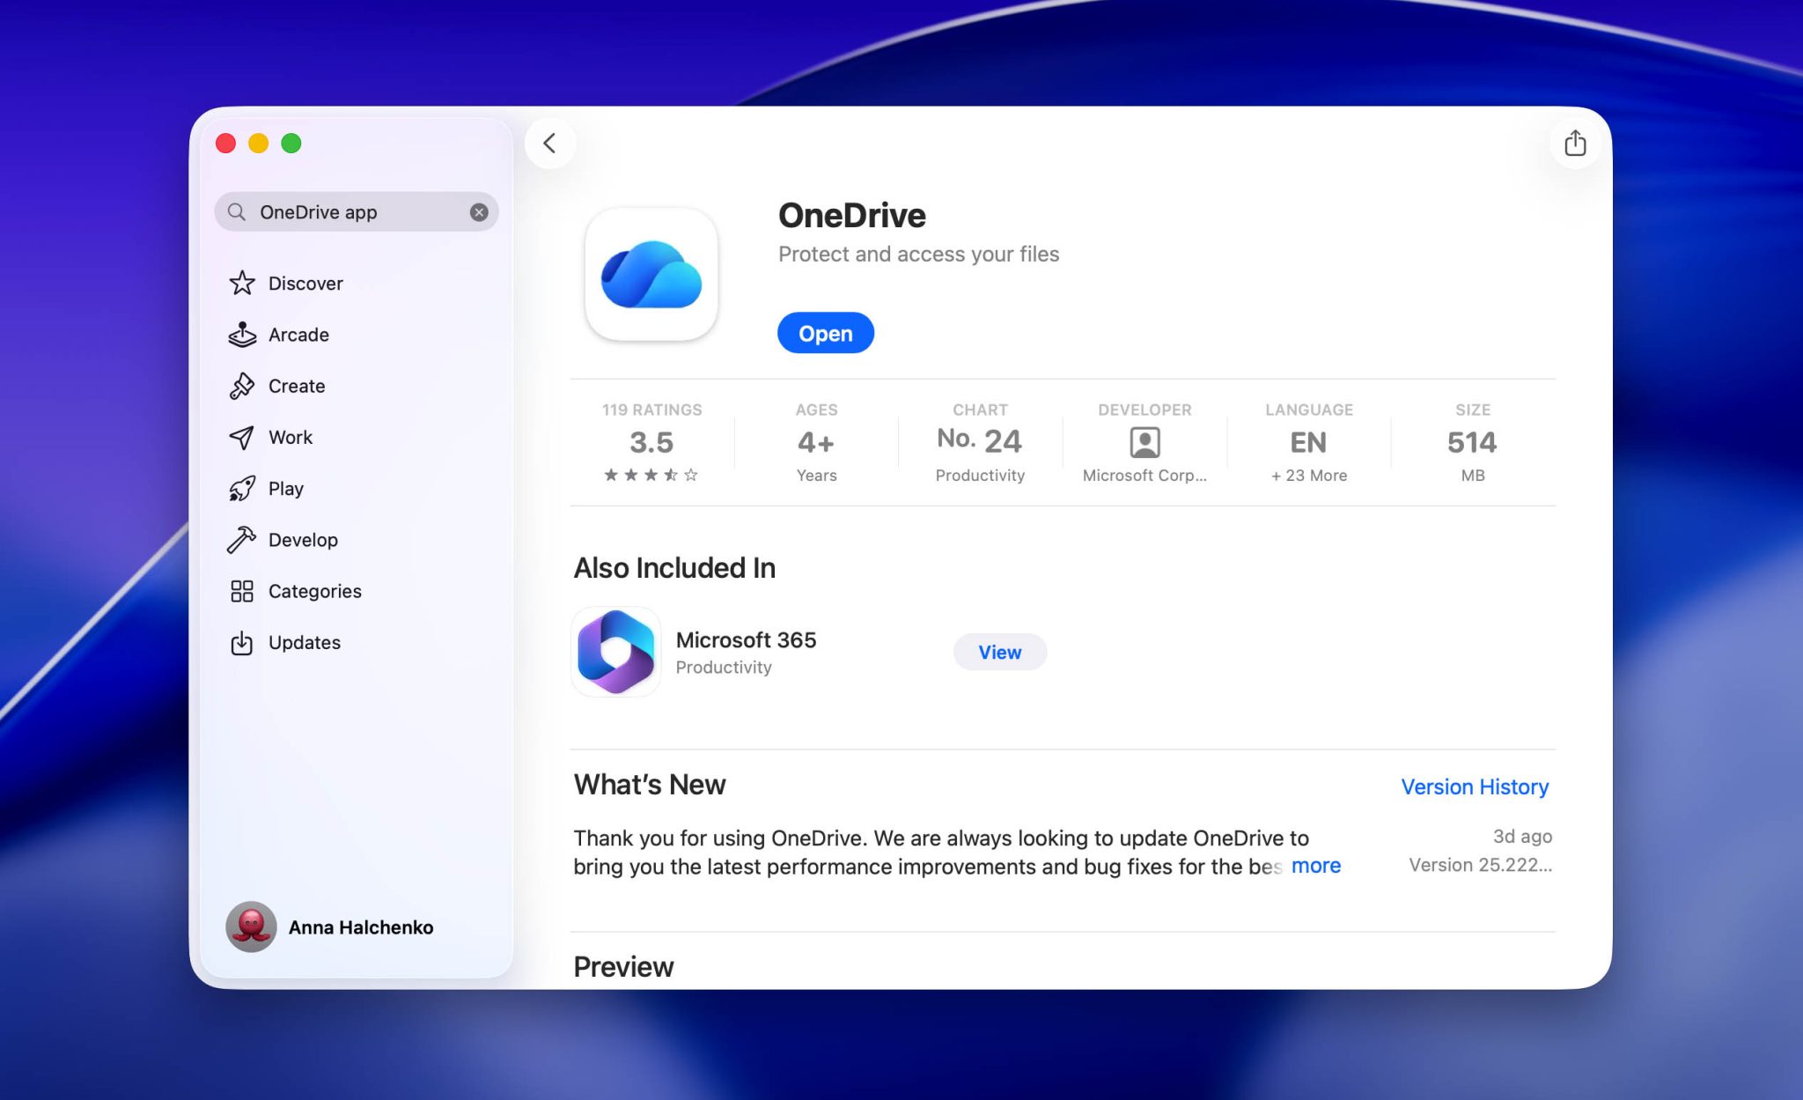The height and width of the screenshot is (1100, 1803).
Task: Show the additional supported languages
Action: point(1308,475)
